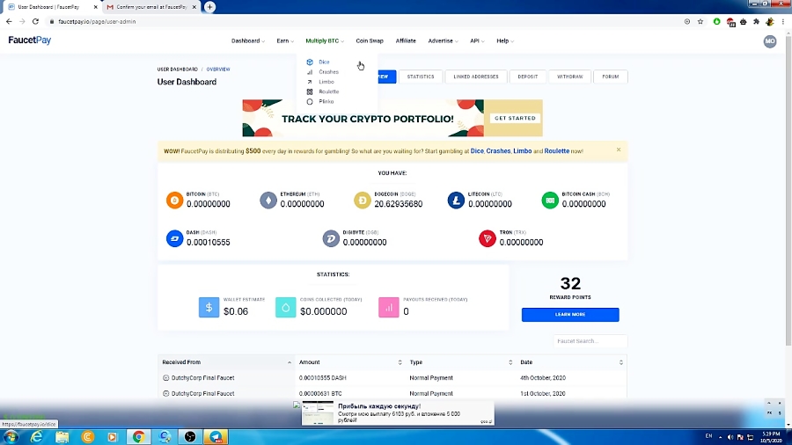Select Crashes in the Multiply BTC menu

[x=328, y=71]
